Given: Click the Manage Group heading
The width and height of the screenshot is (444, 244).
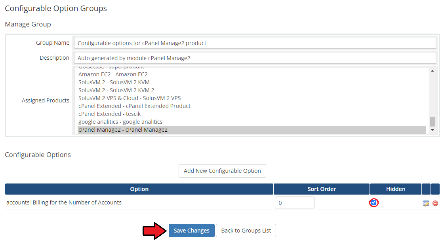Looking at the screenshot, I should 28,24.
